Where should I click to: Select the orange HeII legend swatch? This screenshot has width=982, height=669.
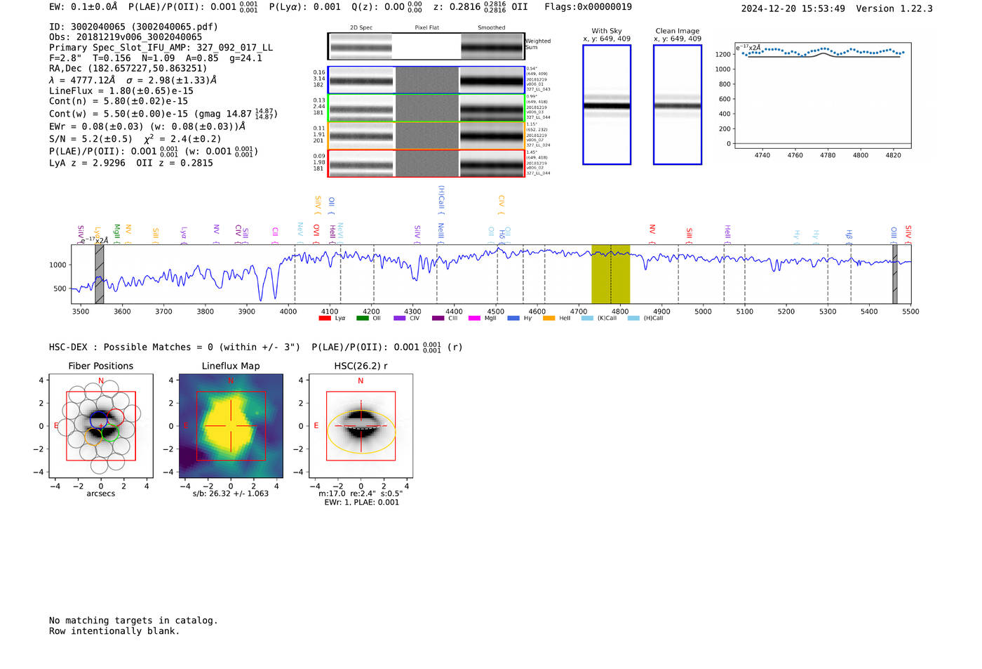point(549,319)
